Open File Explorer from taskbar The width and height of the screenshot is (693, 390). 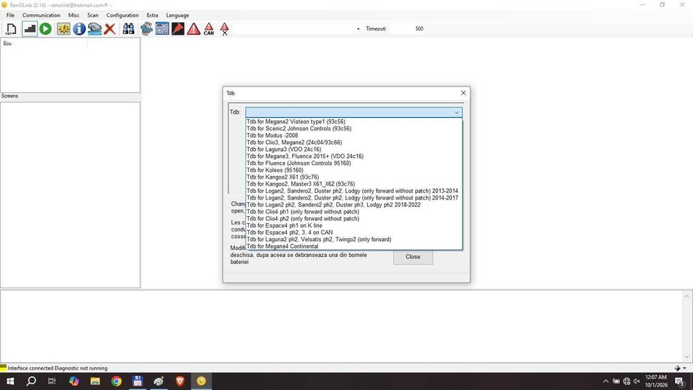(x=95, y=381)
